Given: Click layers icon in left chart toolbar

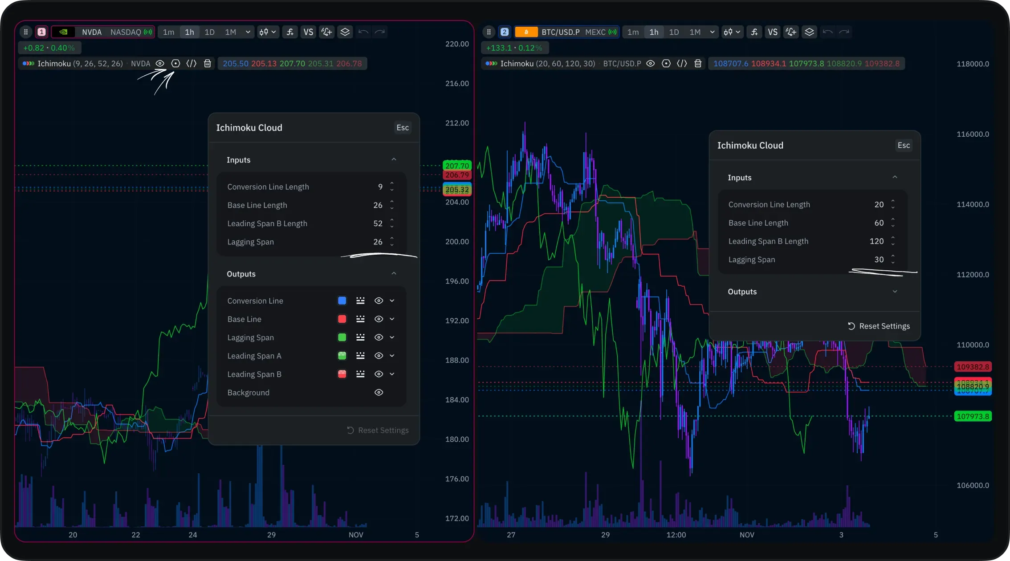Looking at the screenshot, I should (345, 32).
